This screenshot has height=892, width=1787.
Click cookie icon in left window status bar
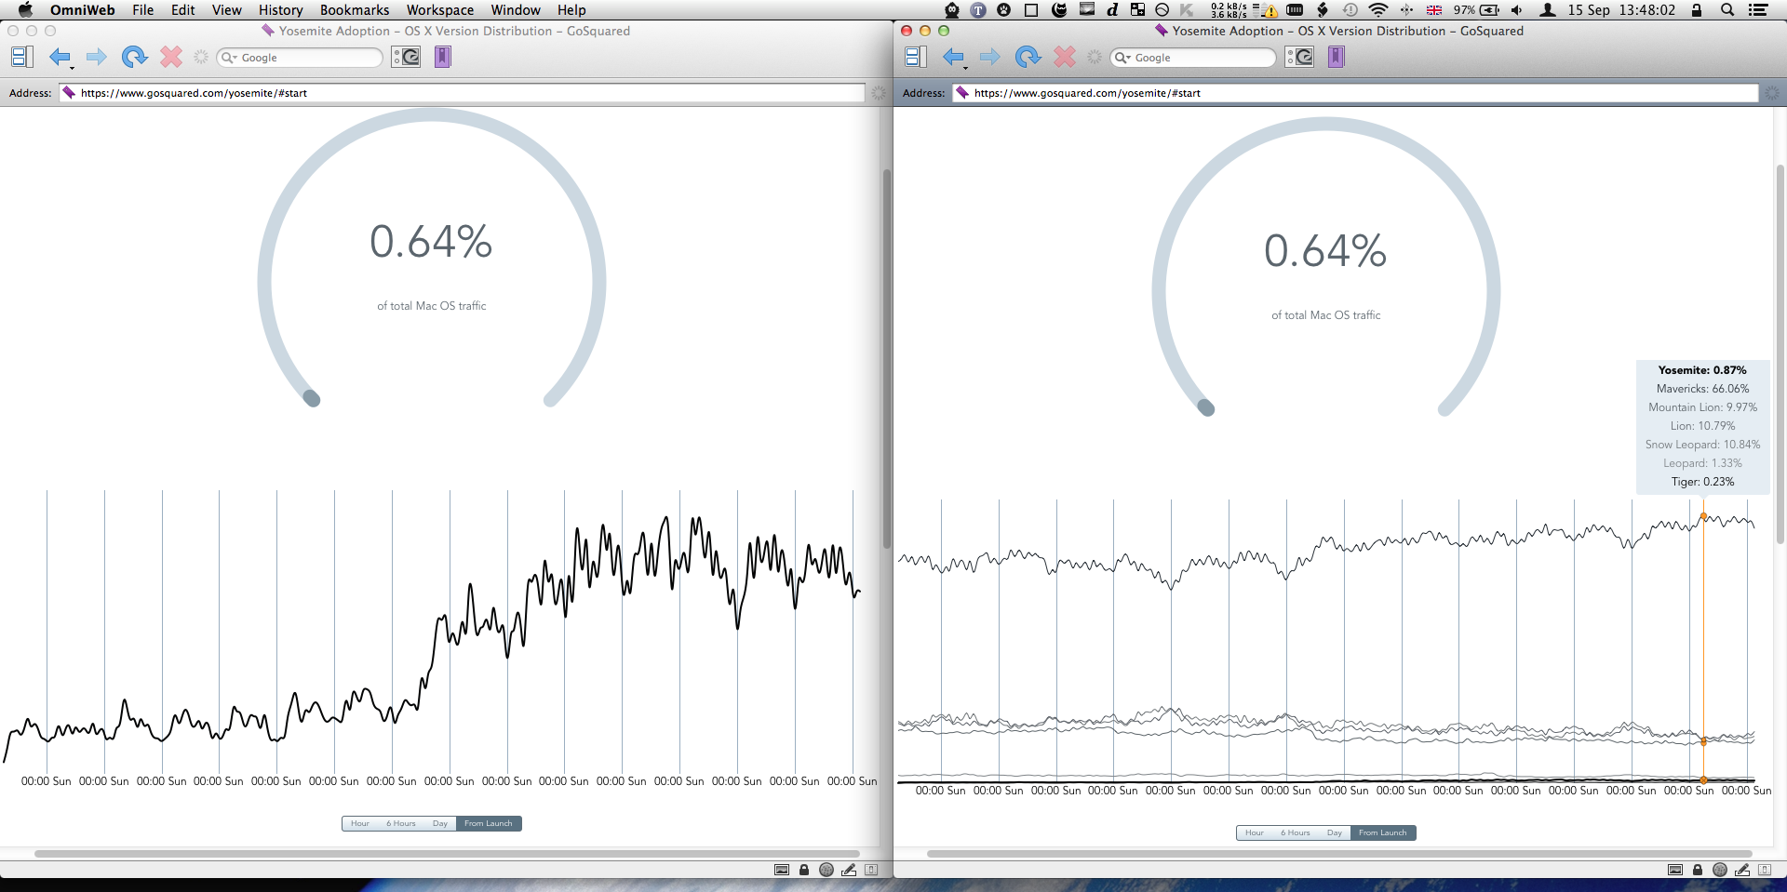point(826,870)
